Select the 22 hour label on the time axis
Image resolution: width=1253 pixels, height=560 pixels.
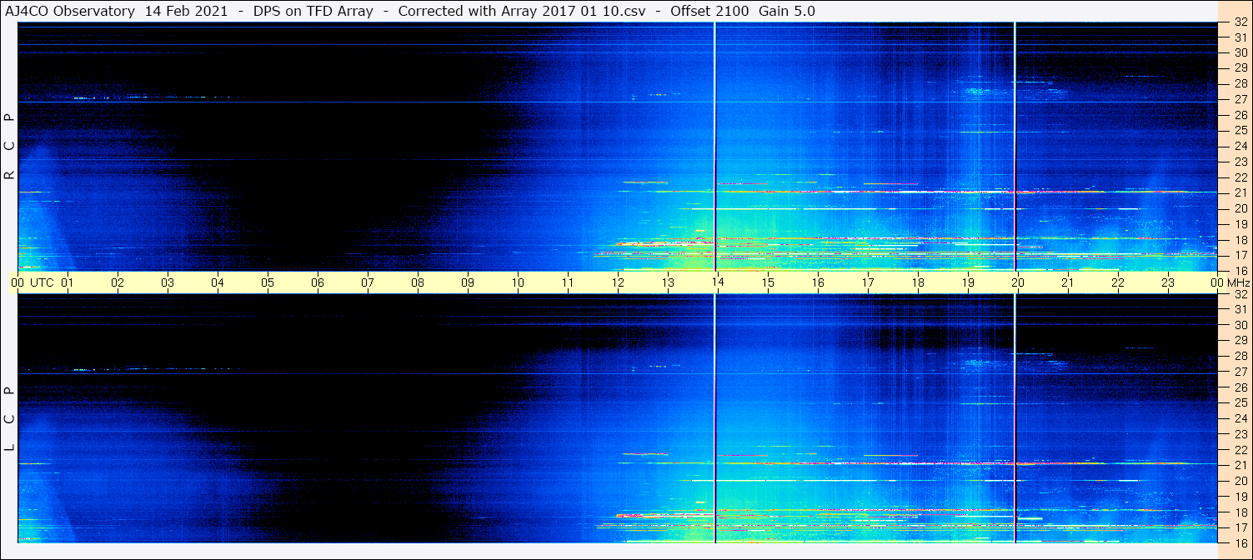(1118, 282)
